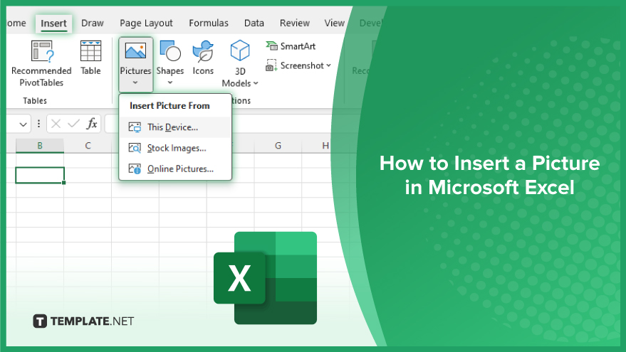The height and width of the screenshot is (352, 626).
Task: Click the 3D Models cube icon
Action: click(x=240, y=50)
